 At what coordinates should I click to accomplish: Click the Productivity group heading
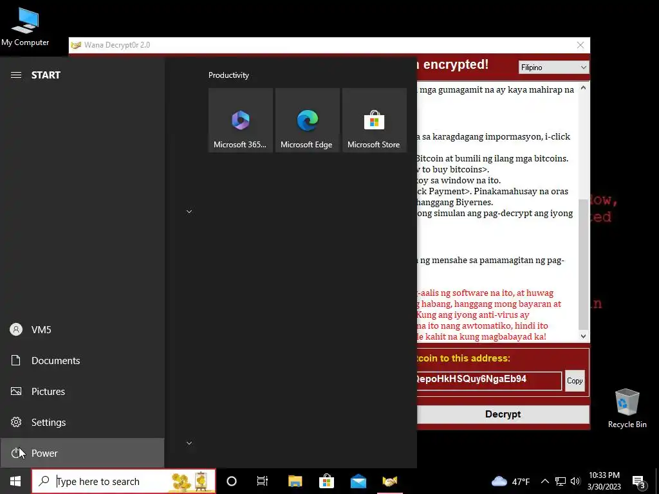pyautogui.click(x=228, y=75)
